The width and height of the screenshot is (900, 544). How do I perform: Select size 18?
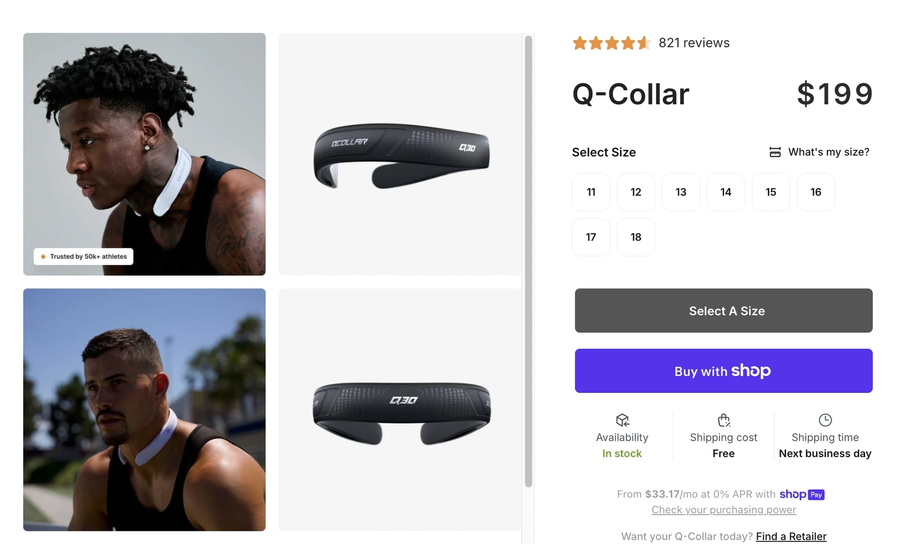[636, 237]
